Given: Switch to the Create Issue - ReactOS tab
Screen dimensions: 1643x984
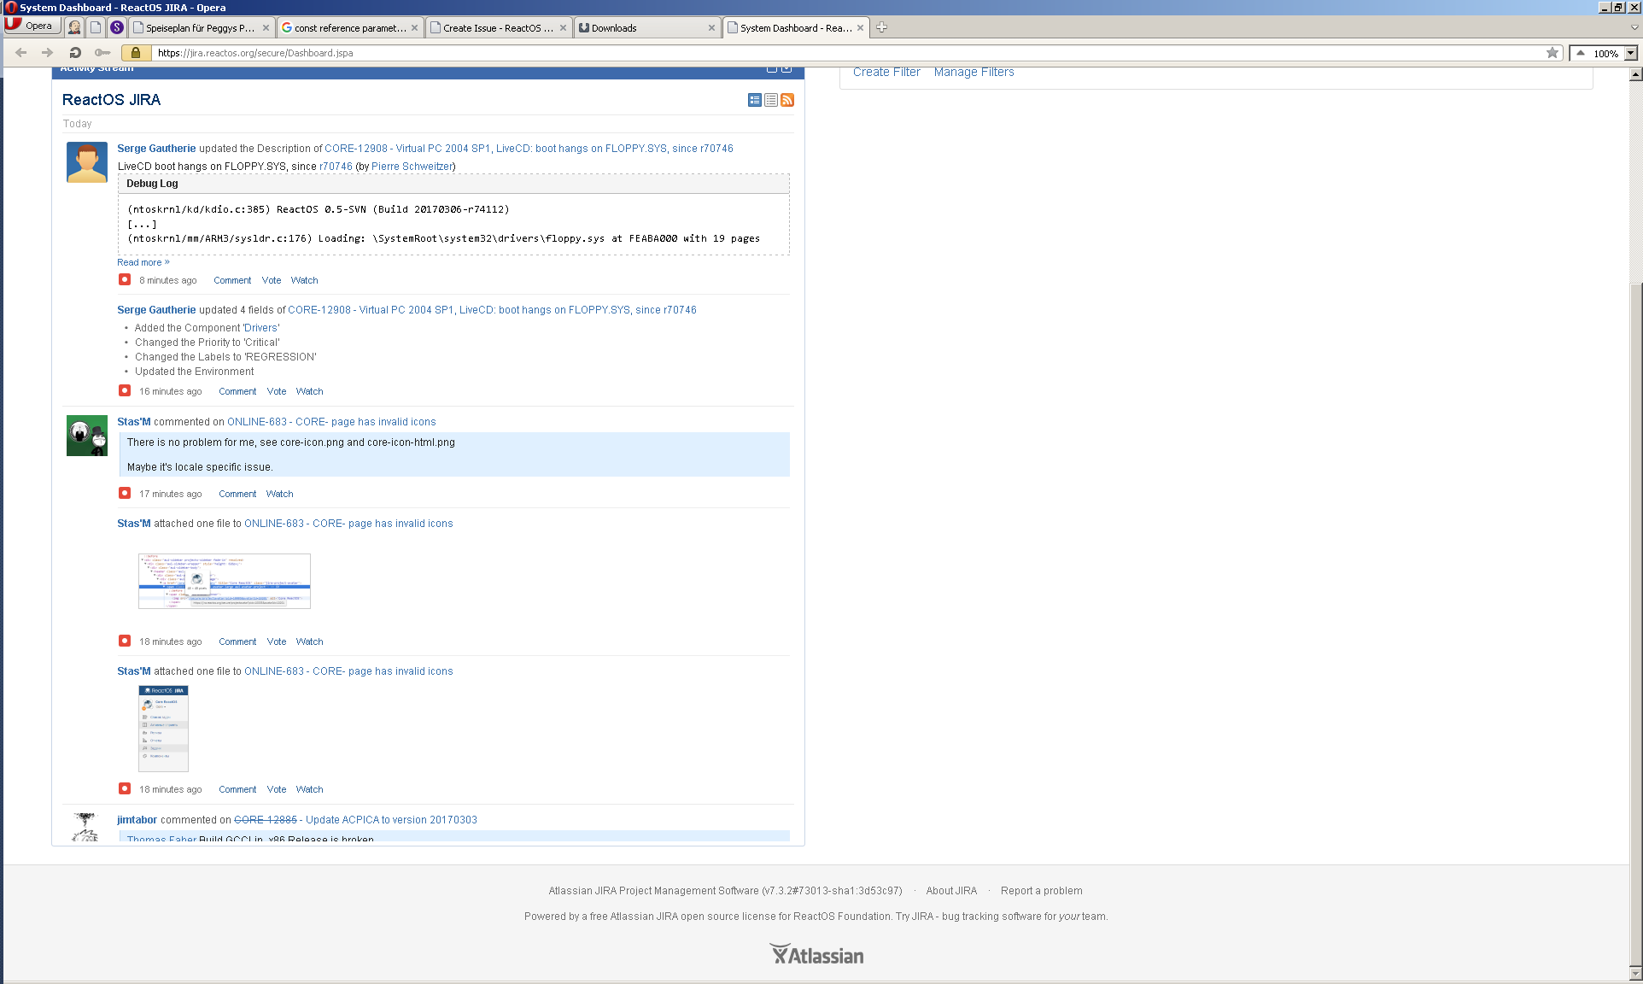Looking at the screenshot, I should 498,28.
